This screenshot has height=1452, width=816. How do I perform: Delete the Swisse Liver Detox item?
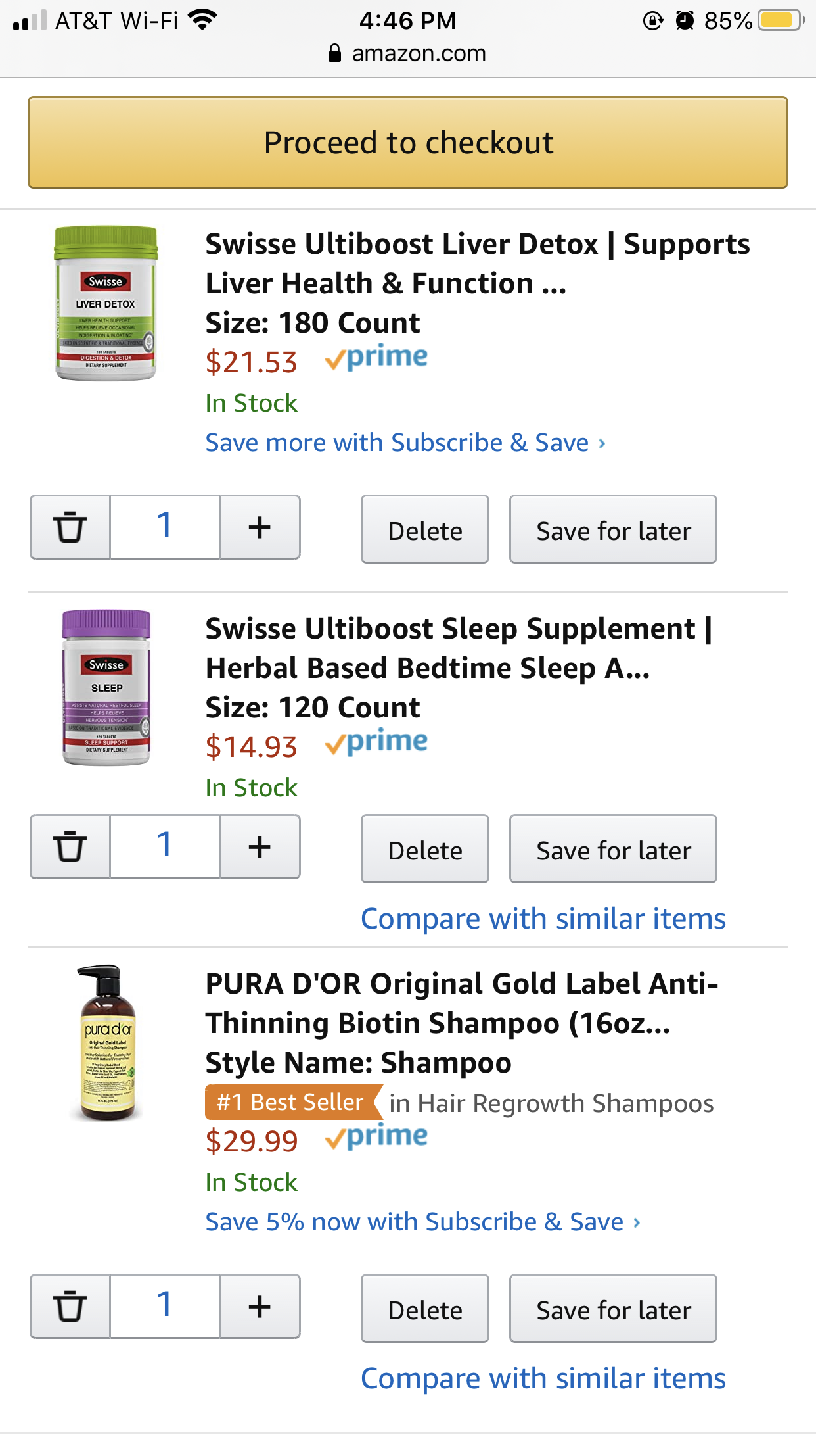425,530
